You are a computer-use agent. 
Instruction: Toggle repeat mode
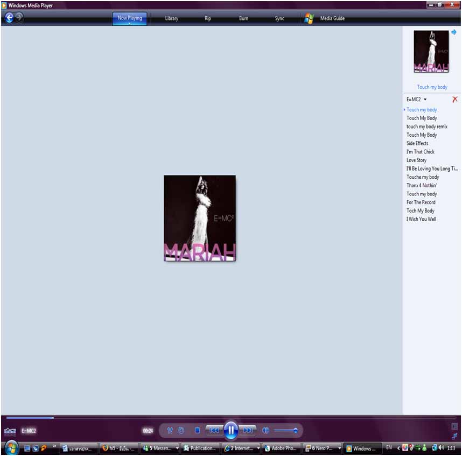(x=181, y=430)
